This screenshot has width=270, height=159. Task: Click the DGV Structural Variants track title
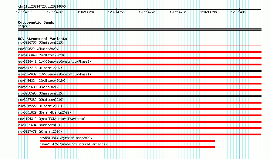tap(42, 39)
